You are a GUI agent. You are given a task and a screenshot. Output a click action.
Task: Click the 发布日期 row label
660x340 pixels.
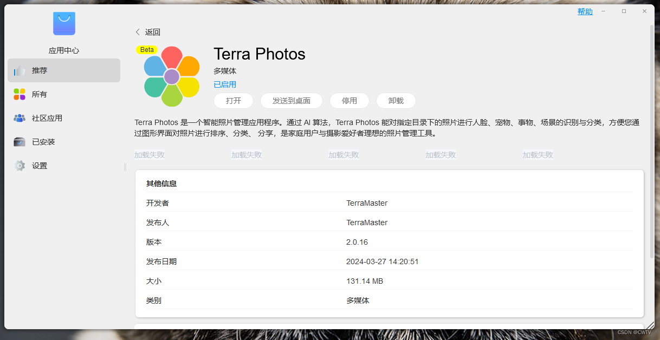(161, 261)
